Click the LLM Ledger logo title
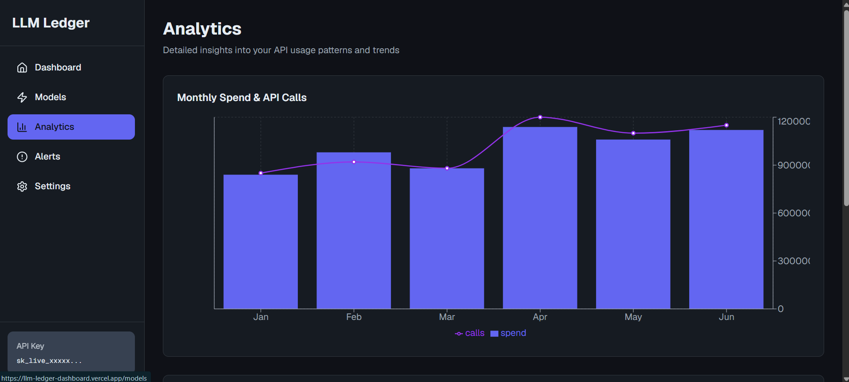Viewport: 849px width, 382px height. coord(51,23)
